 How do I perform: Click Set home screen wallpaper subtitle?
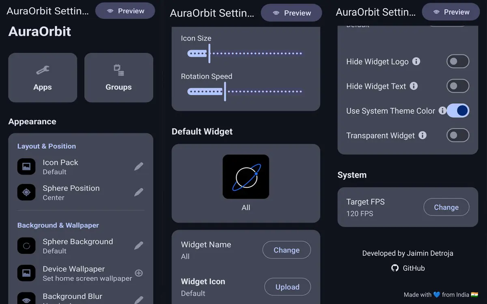coord(87,278)
